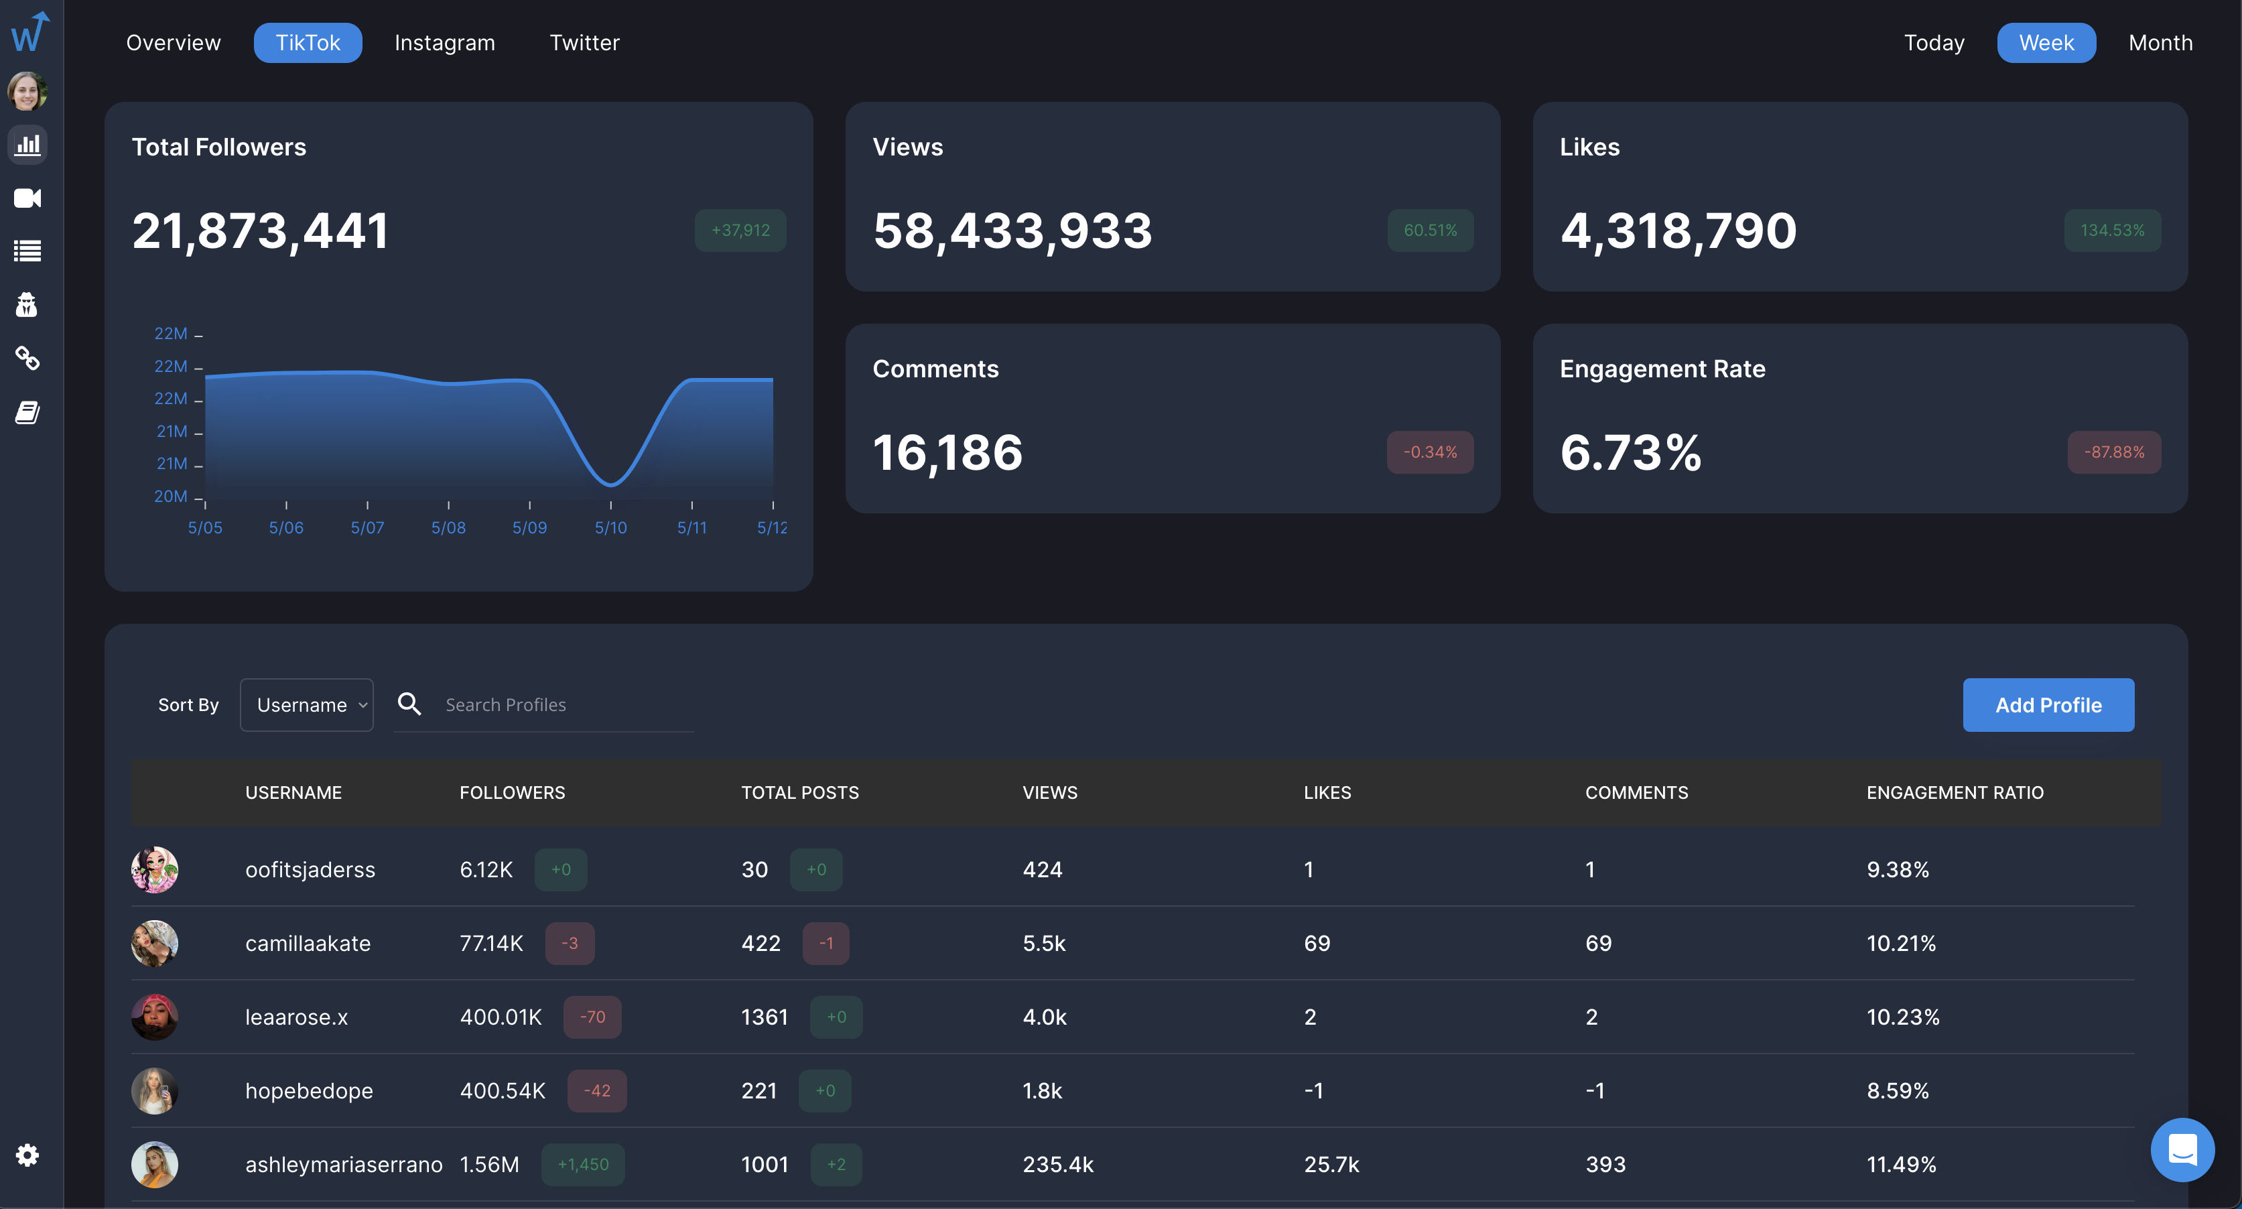Go to the Overview tab

173,43
